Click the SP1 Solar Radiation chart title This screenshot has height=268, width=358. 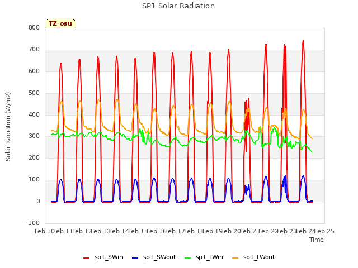coord(178,6)
